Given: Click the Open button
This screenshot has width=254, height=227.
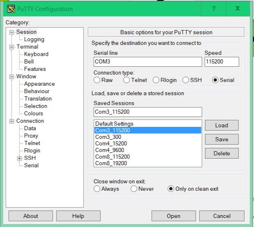Looking at the screenshot, I should [174, 216].
